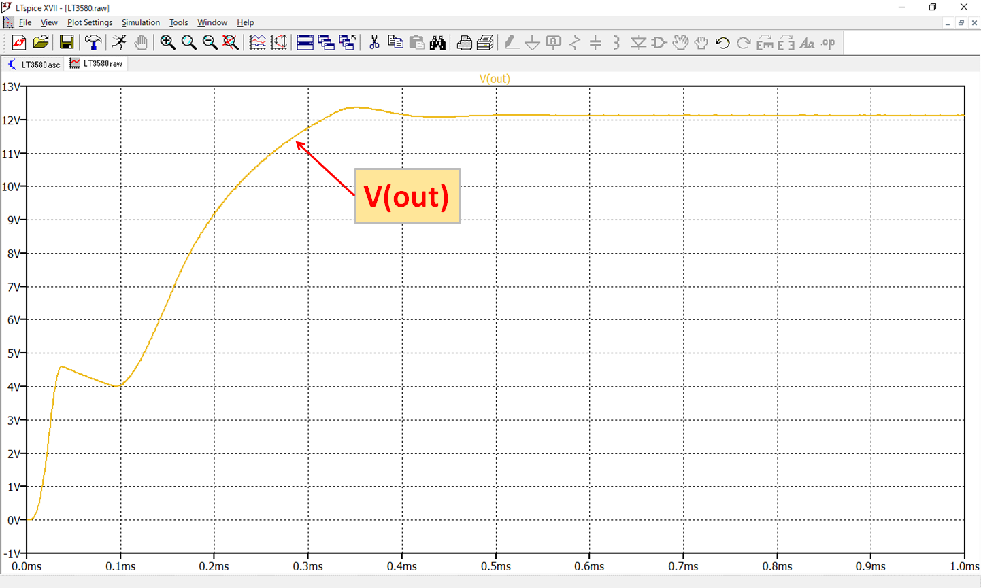
Task: Open Control Panel hammer icon
Action: [x=93, y=43]
